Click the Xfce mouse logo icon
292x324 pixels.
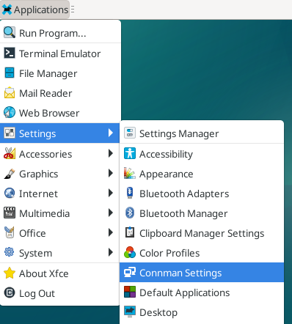[x=7, y=10]
